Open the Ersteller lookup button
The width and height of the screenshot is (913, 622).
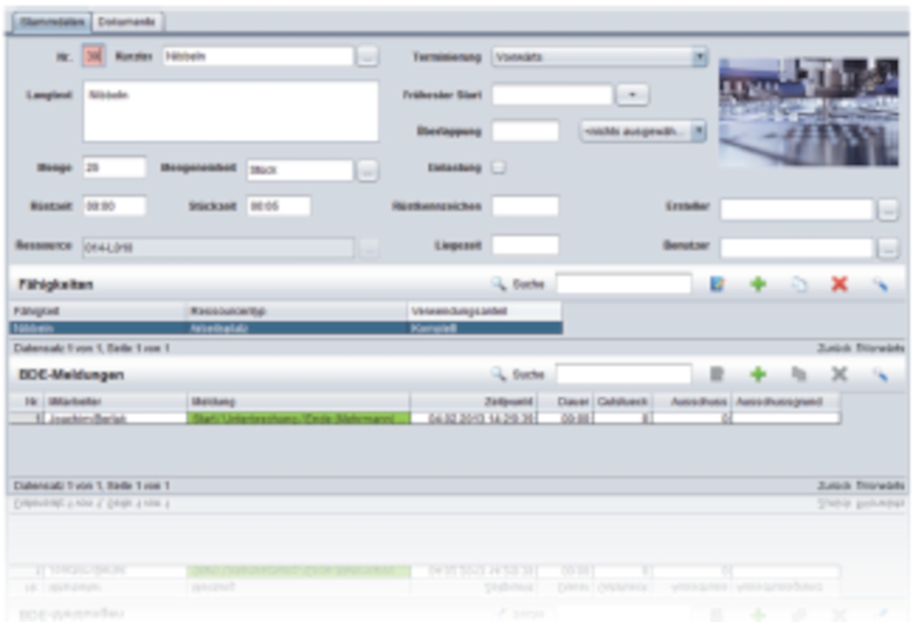pos(888,210)
